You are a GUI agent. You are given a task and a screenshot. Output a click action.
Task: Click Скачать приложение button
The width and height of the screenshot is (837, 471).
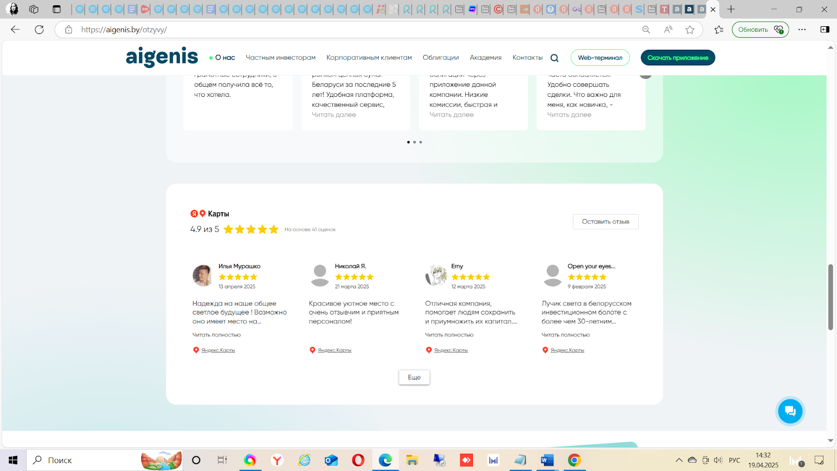click(x=678, y=58)
